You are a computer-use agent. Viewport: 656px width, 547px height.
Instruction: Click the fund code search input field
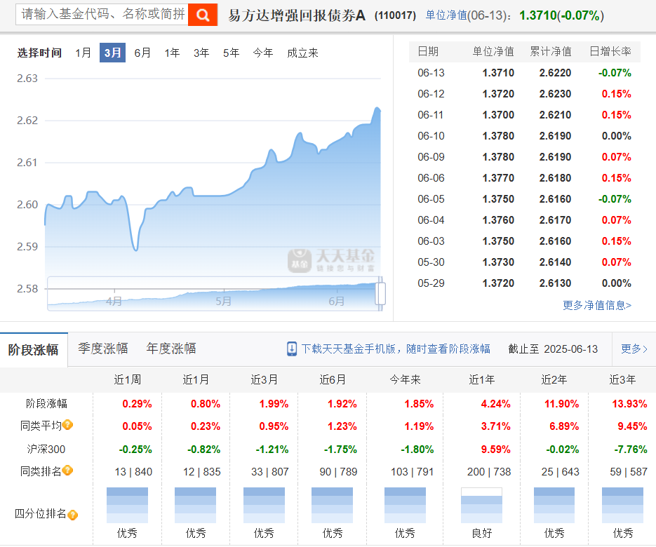102,14
